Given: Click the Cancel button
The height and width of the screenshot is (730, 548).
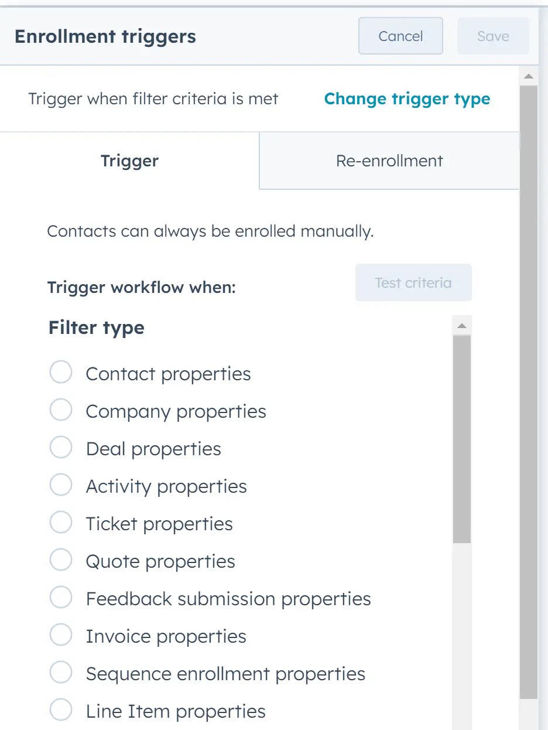Looking at the screenshot, I should 400,36.
